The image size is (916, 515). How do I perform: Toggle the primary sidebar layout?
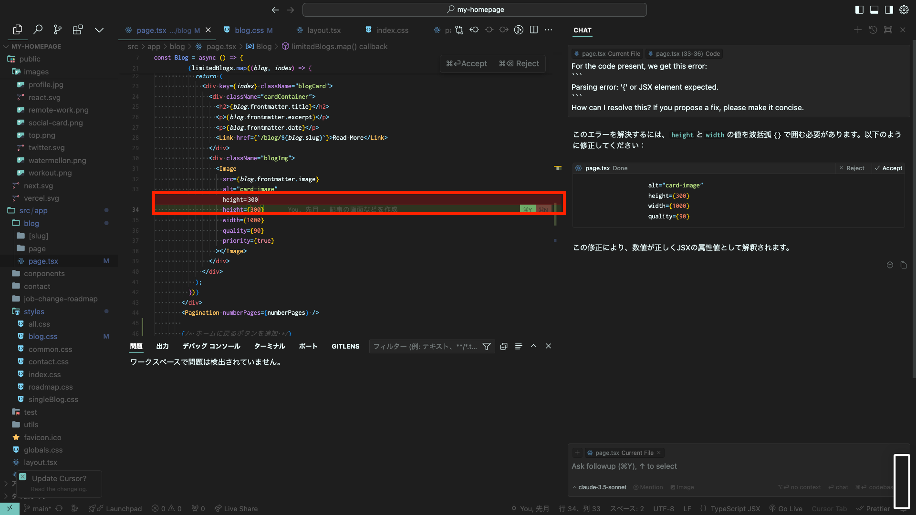(x=859, y=10)
